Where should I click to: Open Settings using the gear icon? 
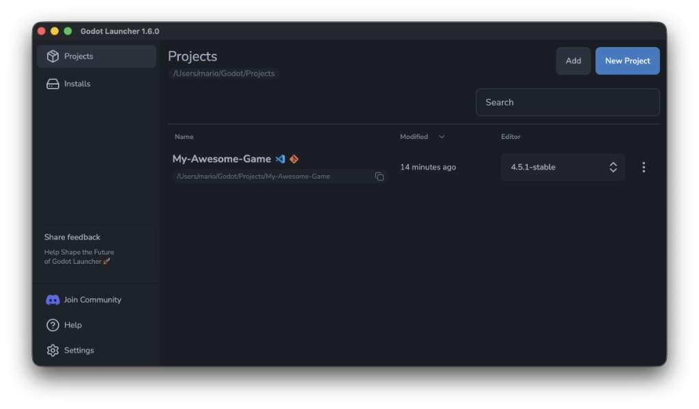(x=53, y=350)
